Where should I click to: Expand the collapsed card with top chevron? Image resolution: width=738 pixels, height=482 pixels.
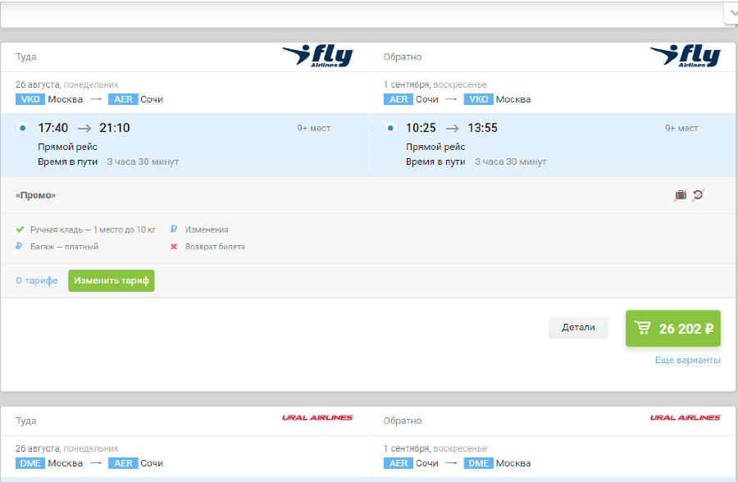click(x=731, y=12)
